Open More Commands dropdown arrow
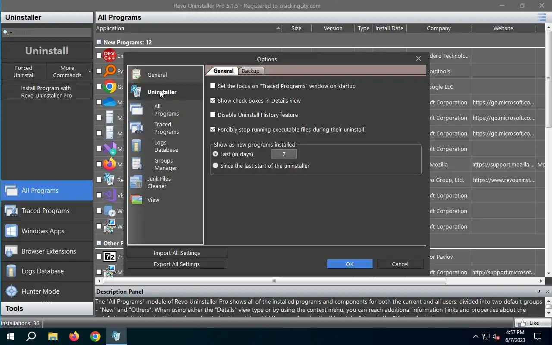The width and height of the screenshot is (552, 345). click(90, 72)
